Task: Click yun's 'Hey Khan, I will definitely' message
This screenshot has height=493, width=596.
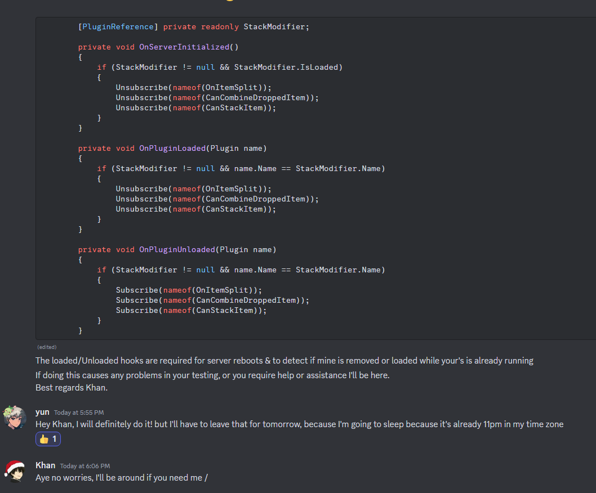Action: (299, 424)
